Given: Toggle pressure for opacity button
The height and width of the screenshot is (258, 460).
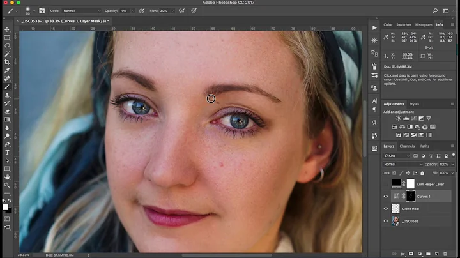Looking at the screenshot, I should (142, 11).
